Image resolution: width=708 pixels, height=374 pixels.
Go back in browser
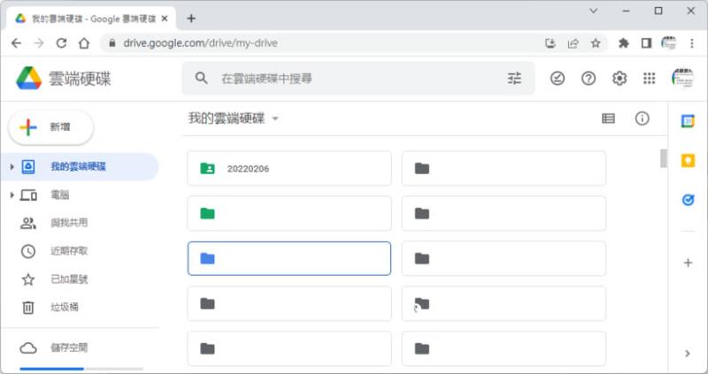click(16, 43)
